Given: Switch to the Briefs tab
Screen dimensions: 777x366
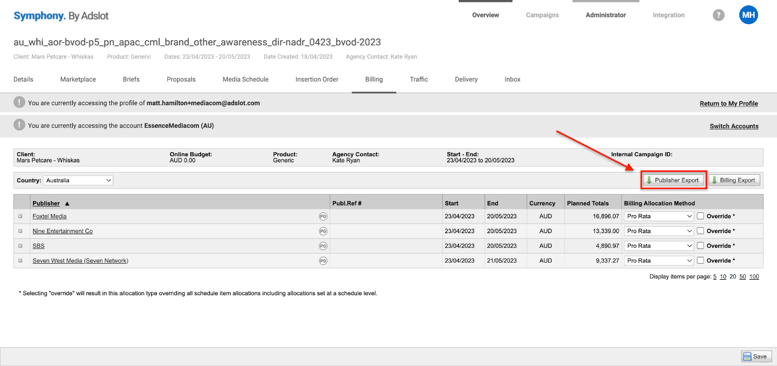Looking at the screenshot, I should pos(131,80).
